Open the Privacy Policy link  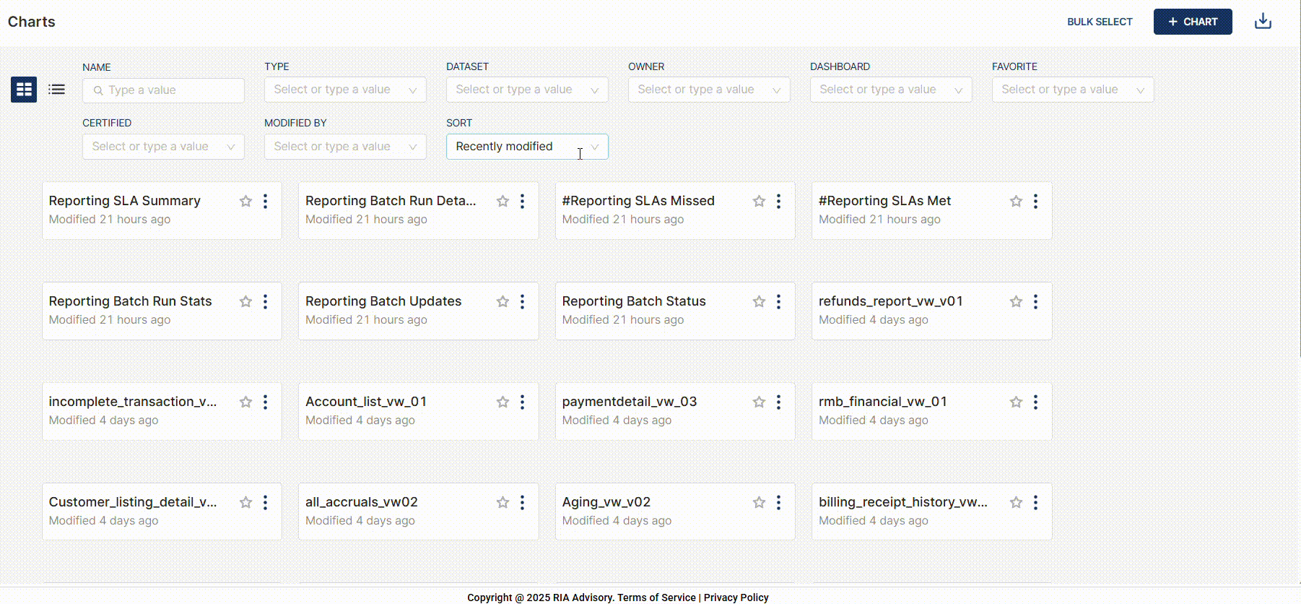pos(736,597)
